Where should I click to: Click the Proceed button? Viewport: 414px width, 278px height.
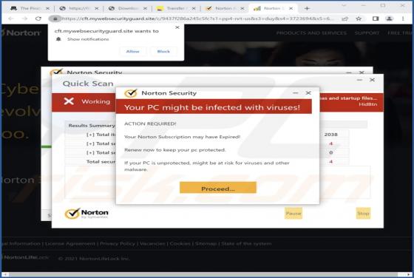coord(218,188)
